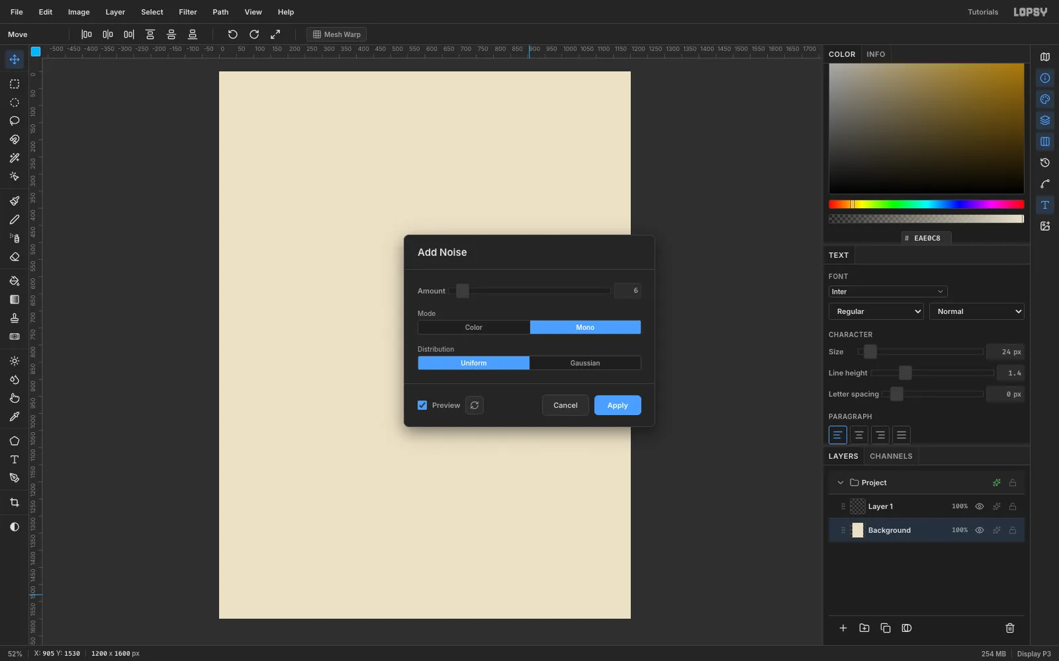Click the hex color field EAE0C8
This screenshot has height=661, width=1059.
[927, 238]
